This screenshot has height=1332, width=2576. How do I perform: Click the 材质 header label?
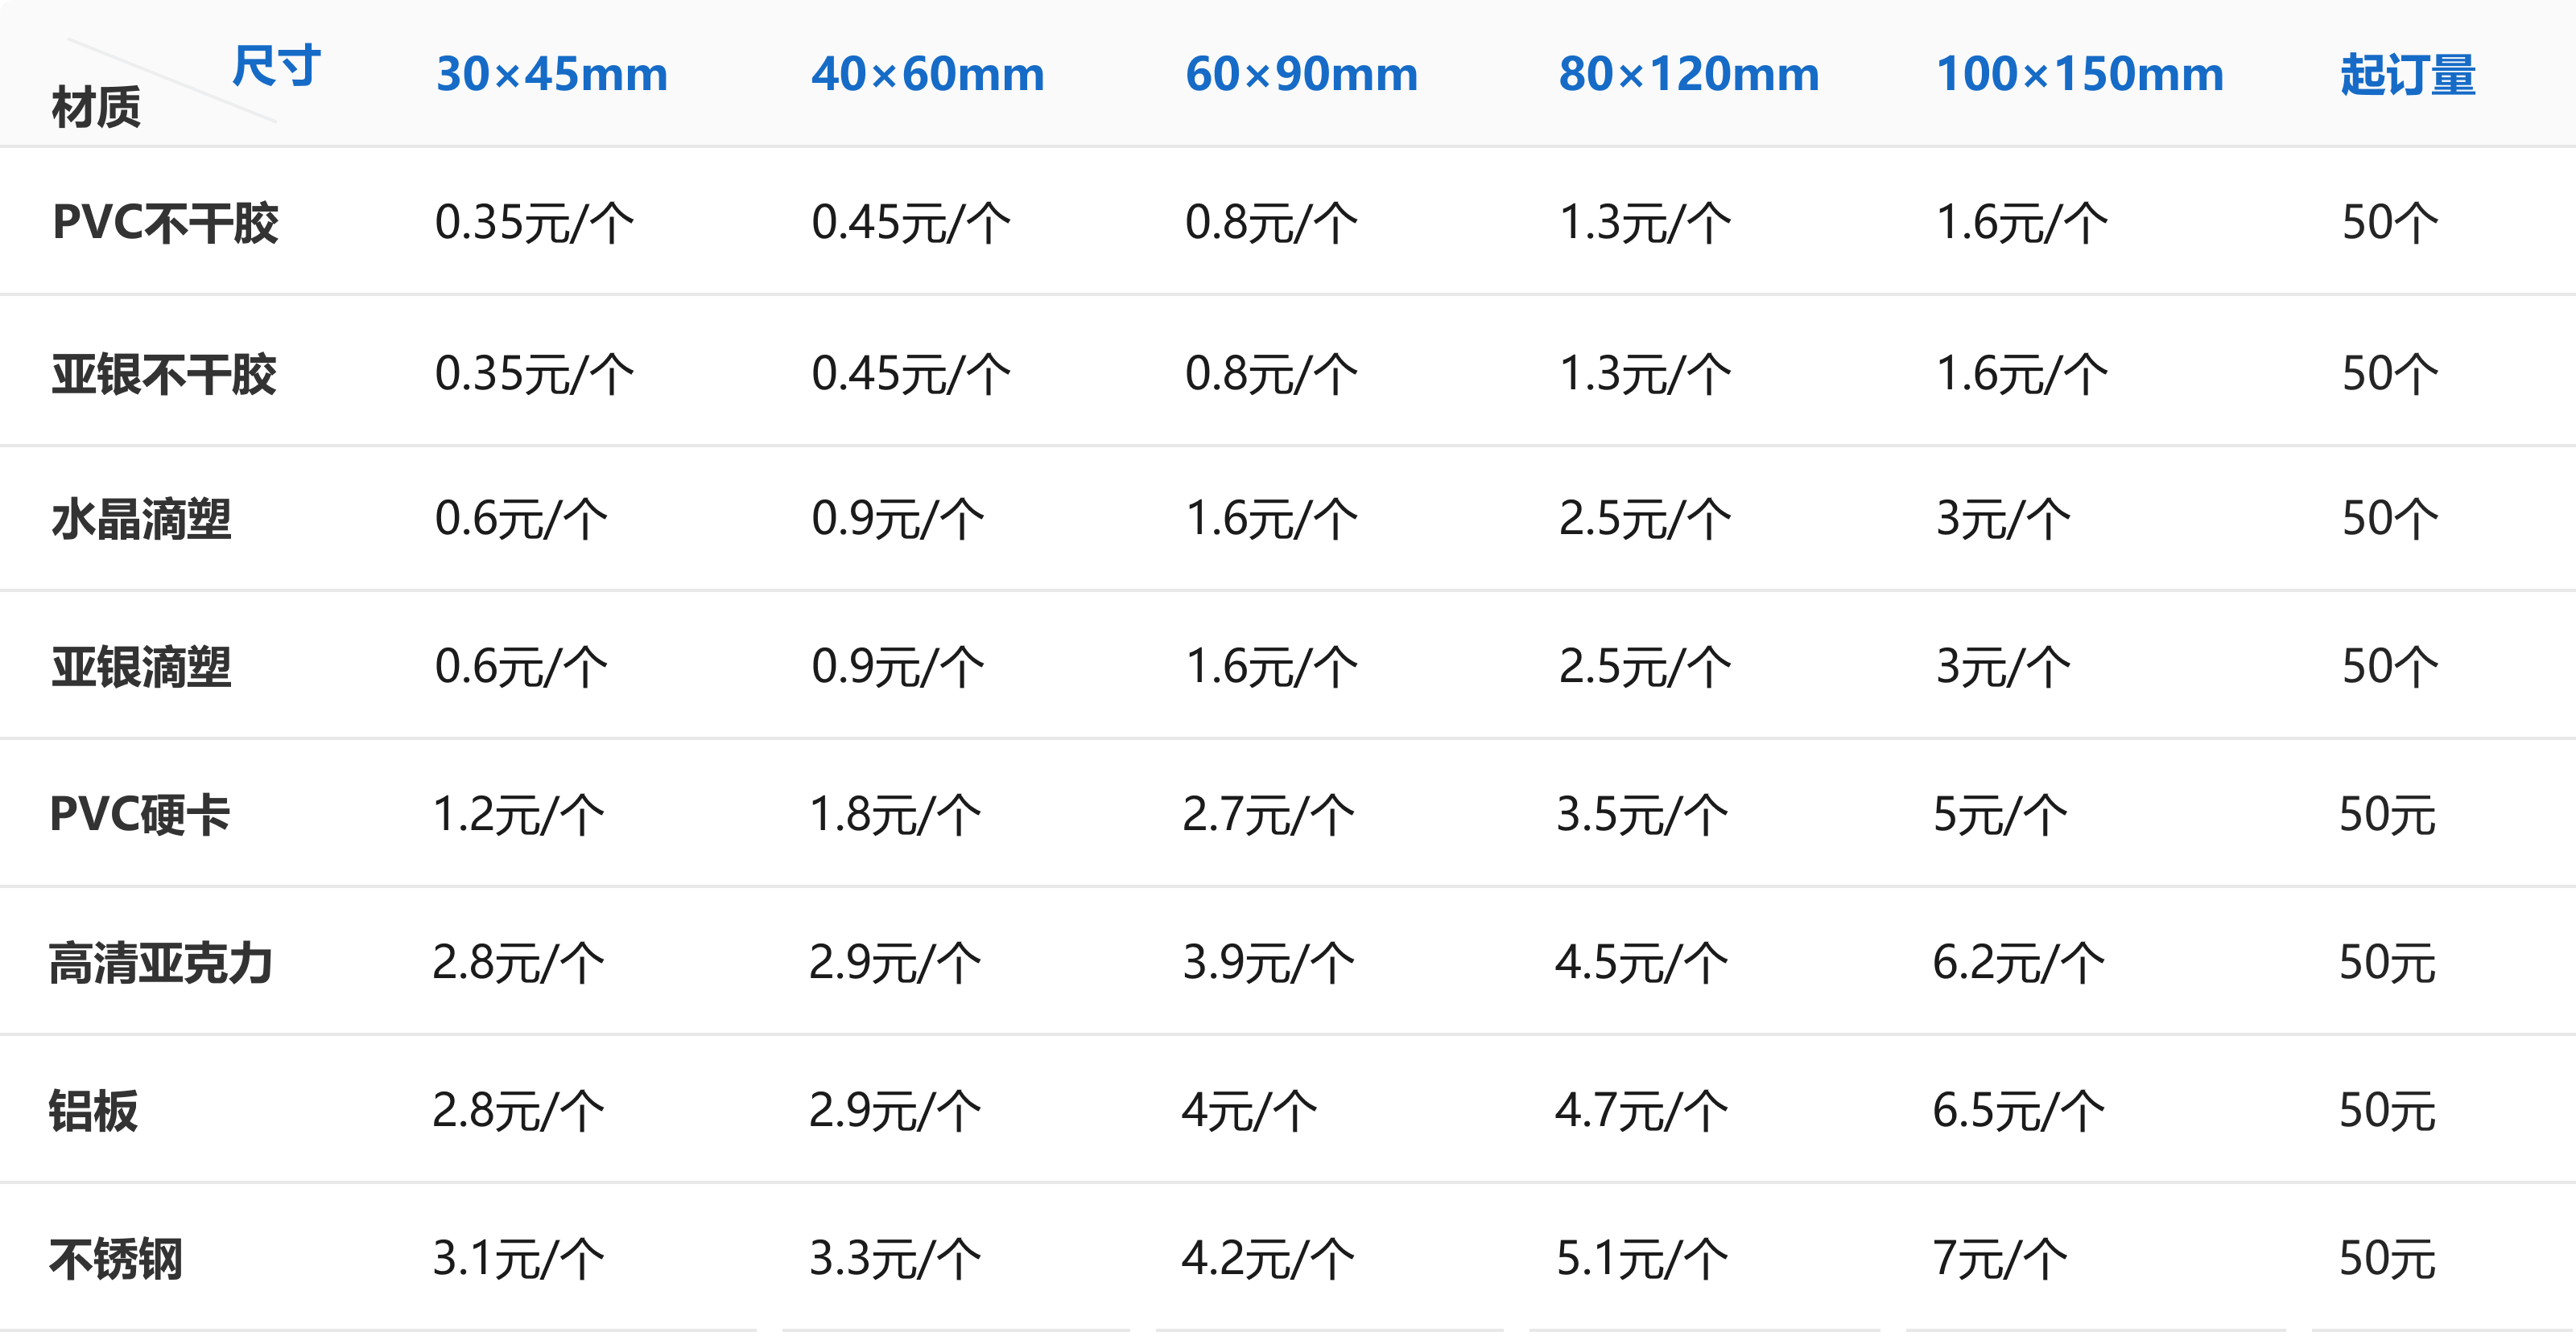[x=96, y=107]
